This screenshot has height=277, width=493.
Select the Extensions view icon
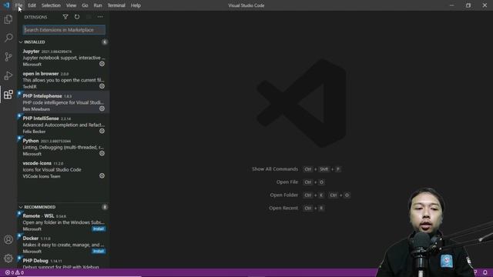pyautogui.click(x=8, y=95)
